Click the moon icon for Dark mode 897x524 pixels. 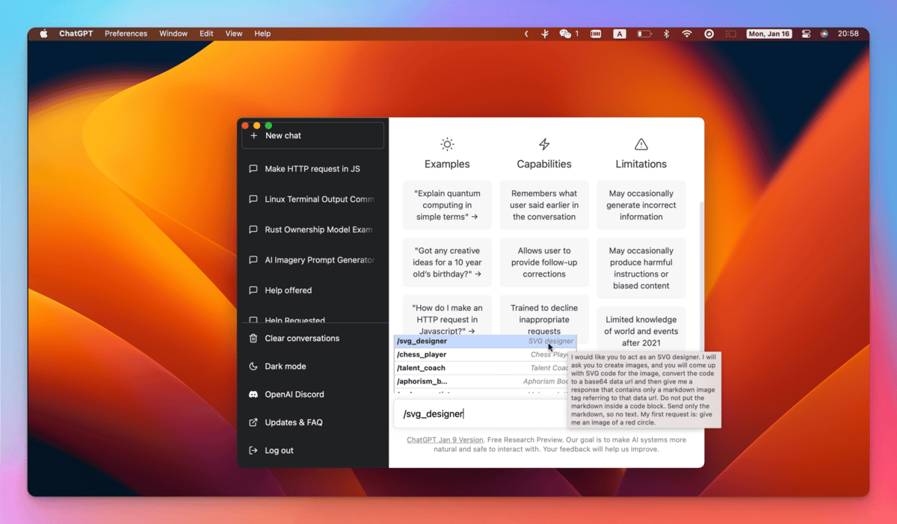tap(253, 366)
